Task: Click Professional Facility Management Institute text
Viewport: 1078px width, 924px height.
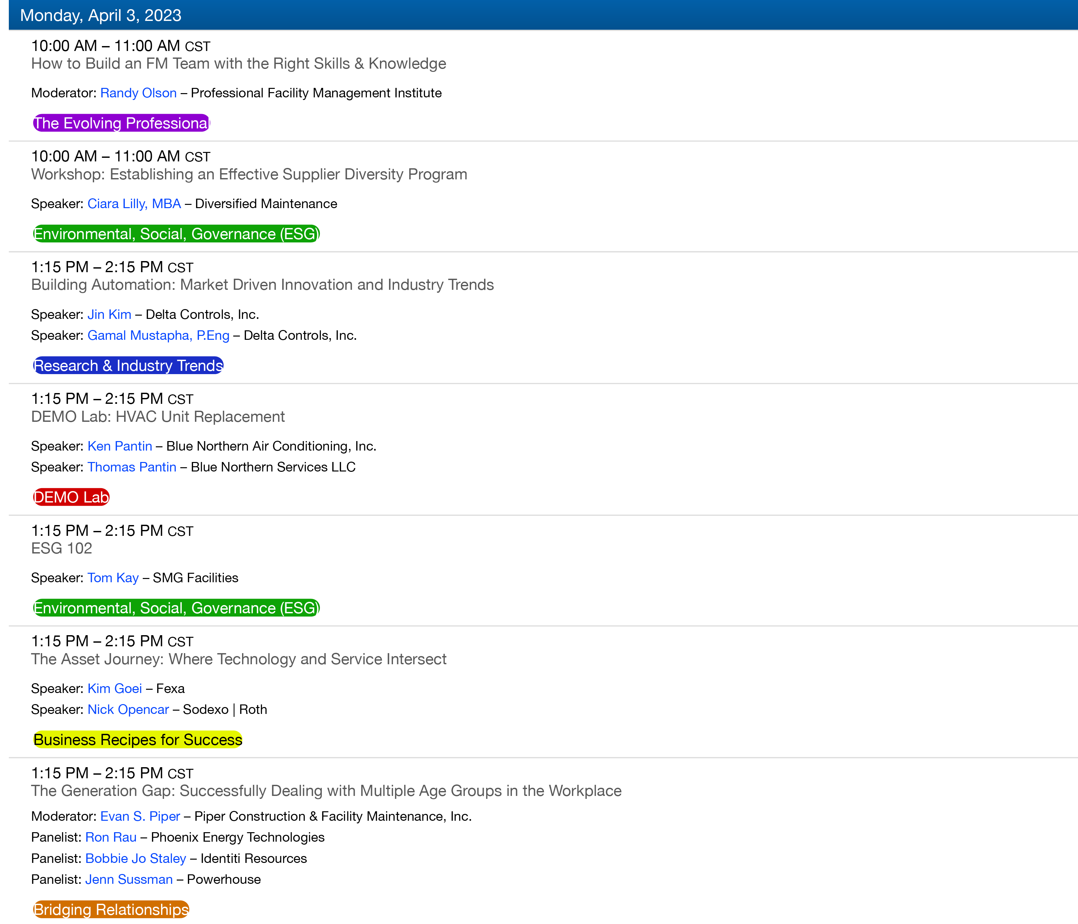Action: 316,93
